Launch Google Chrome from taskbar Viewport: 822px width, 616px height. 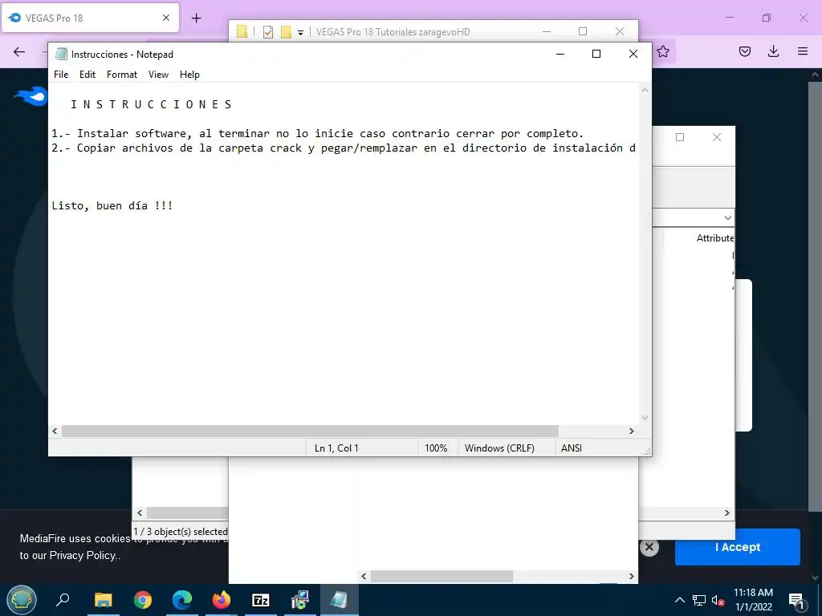coord(143,600)
